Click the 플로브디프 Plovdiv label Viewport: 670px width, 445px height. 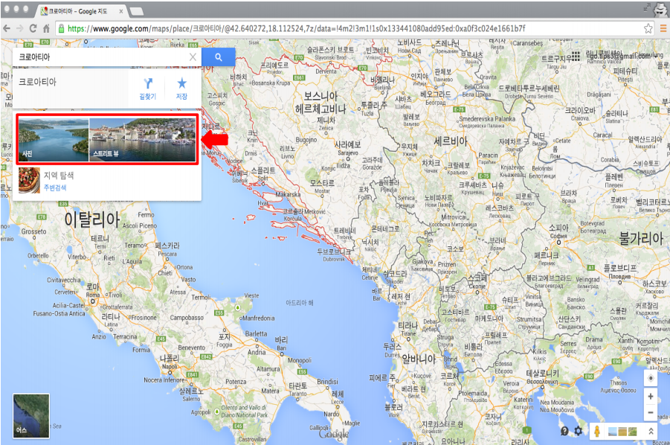619,269
